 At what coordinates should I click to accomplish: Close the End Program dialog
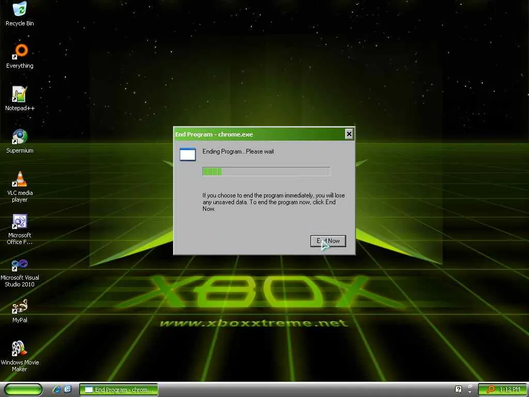coord(349,134)
